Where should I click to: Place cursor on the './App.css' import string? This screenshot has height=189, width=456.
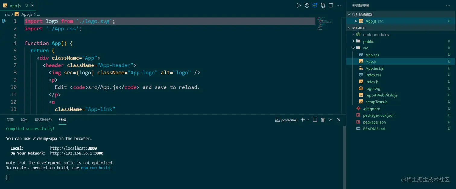(x=62, y=29)
